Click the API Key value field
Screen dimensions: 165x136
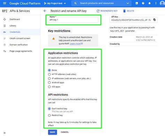(131, 20)
